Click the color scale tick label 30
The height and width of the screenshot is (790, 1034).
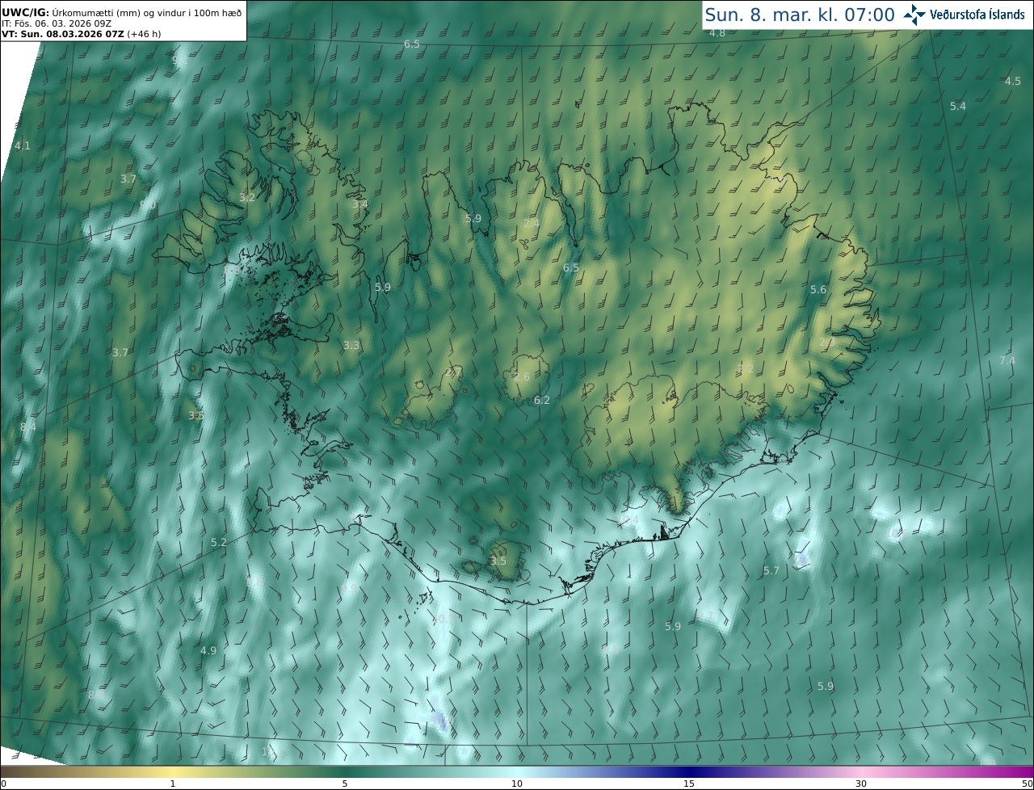(861, 784)
